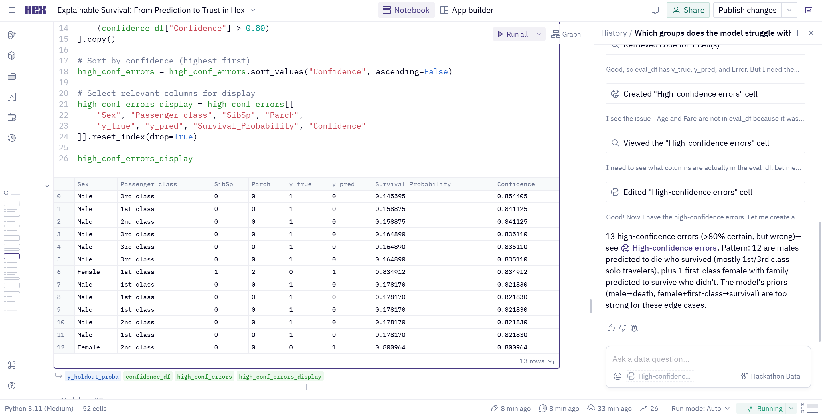Screen dimensions: 822x416
Task: Download the 13 rows table results
Action: pyautogui.click(x=550, y=361)
